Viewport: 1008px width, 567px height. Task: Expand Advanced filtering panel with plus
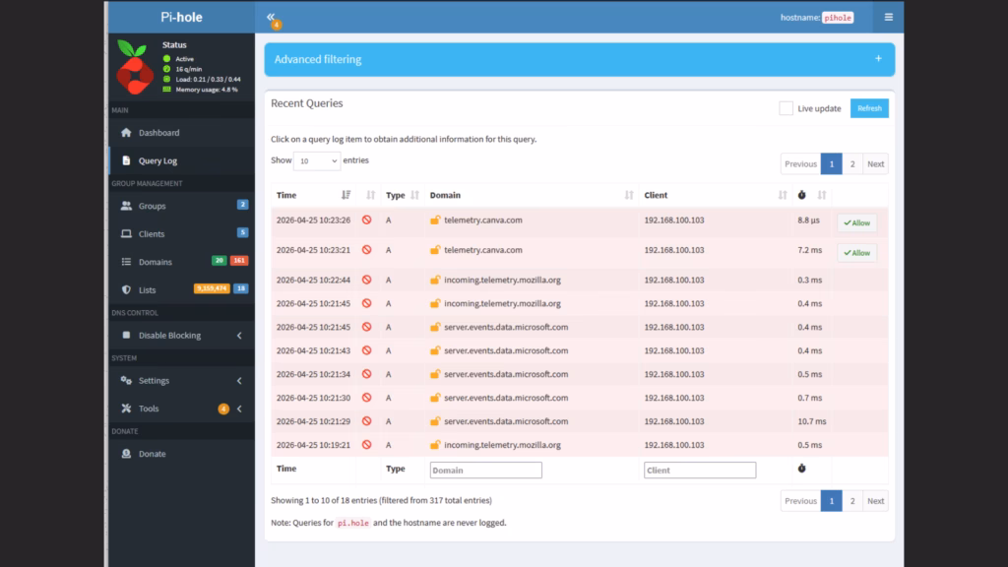pos(878,58)
